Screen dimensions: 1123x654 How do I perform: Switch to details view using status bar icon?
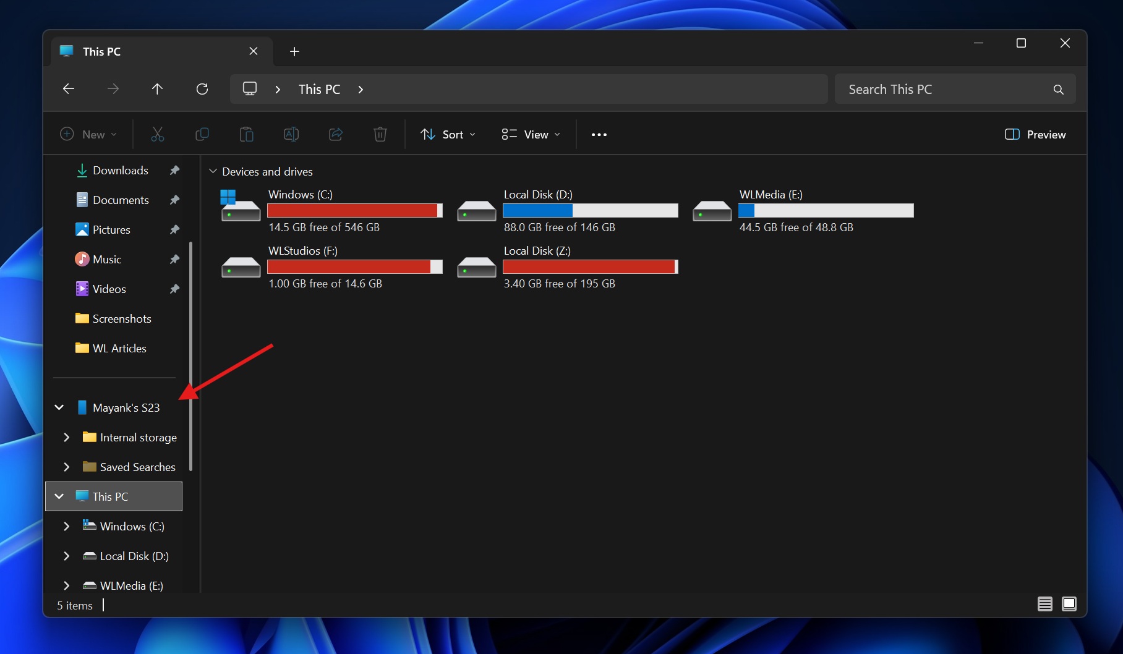(1045, 604)
